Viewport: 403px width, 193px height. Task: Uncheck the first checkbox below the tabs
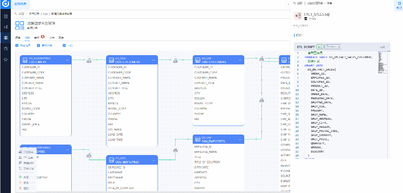tap(17, 45)
